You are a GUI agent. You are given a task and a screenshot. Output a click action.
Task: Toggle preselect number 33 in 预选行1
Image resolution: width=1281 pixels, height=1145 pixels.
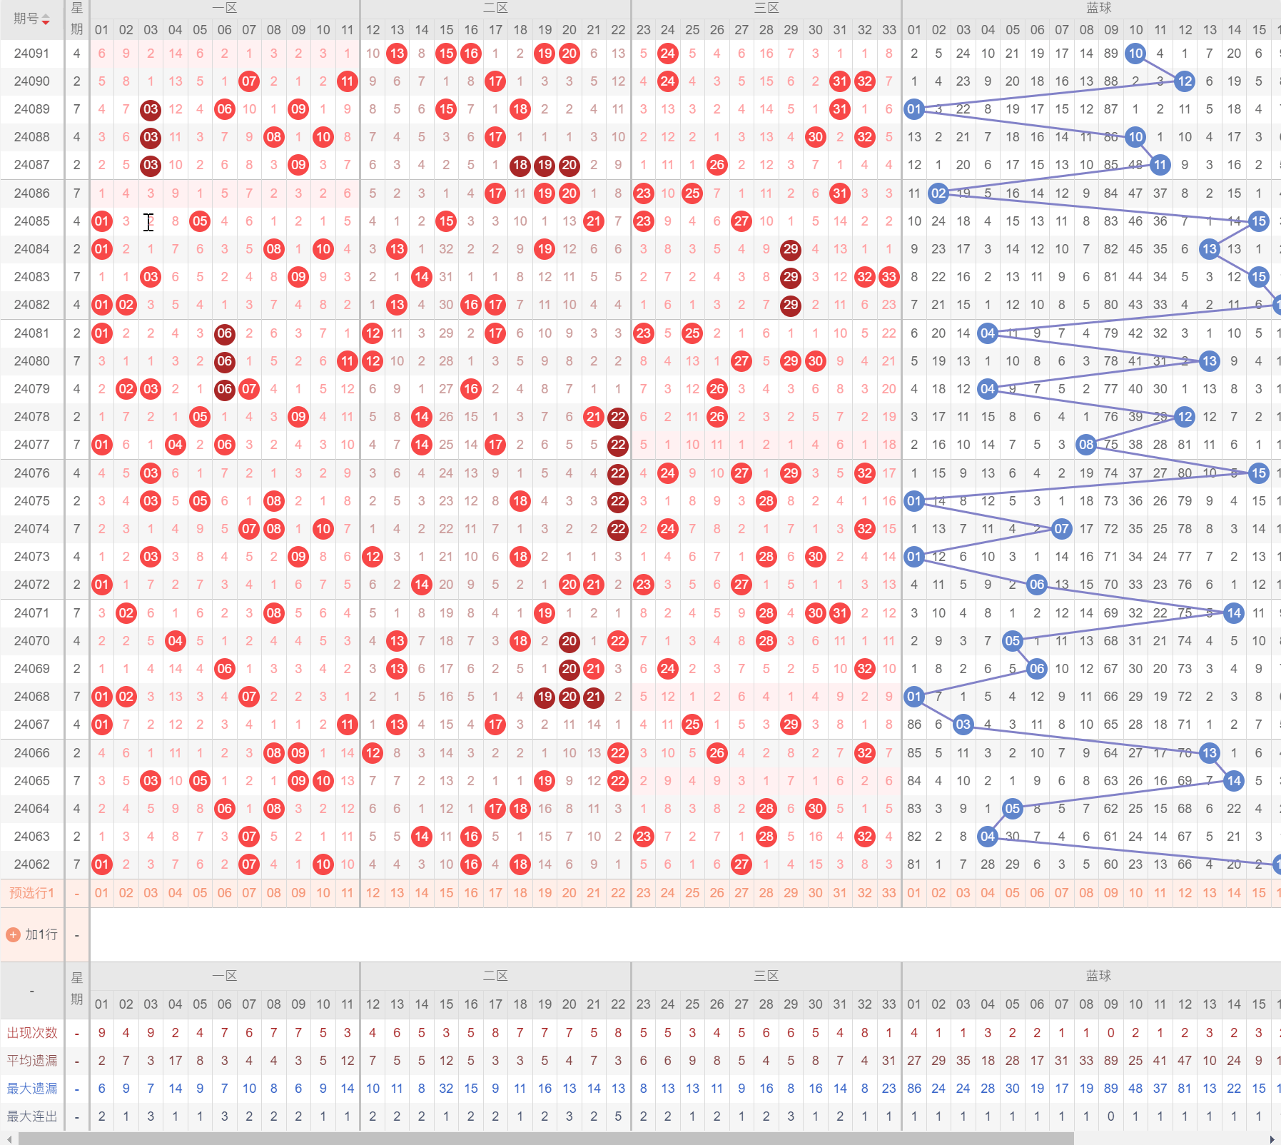pyautogui.click(x=889, y=893)
